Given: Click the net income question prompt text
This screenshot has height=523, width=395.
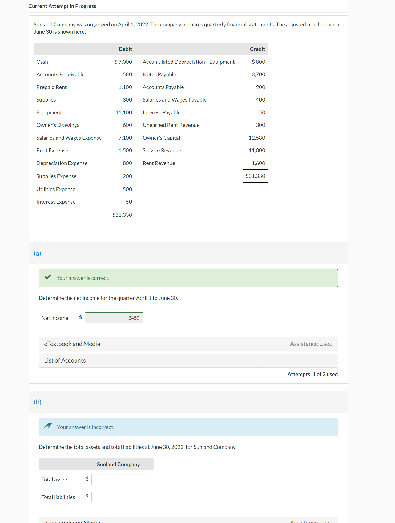Looking at the screenshot, I should 108,298.
